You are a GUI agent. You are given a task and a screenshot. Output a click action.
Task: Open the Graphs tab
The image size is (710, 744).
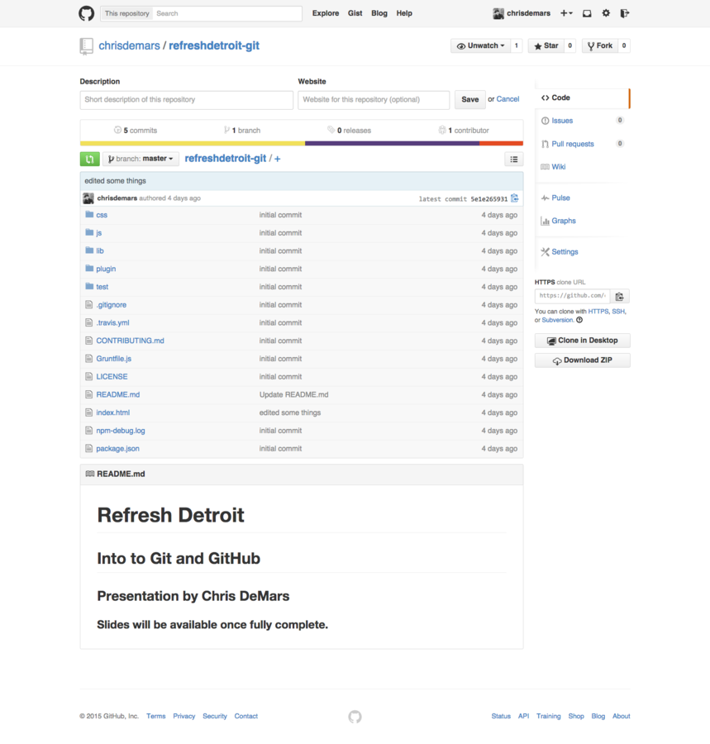point(564,221)
